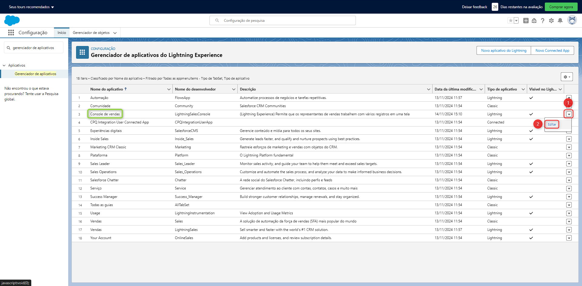
Task: Open row actions dropdown for Usage
Action: [x=569, y=213]
